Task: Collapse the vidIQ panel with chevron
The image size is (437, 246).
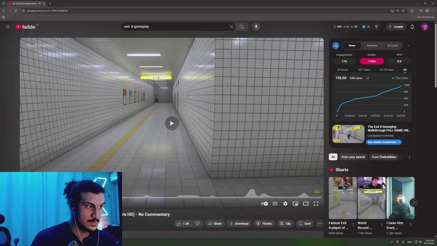Action: pyautogui.click(x=408, y=45)
